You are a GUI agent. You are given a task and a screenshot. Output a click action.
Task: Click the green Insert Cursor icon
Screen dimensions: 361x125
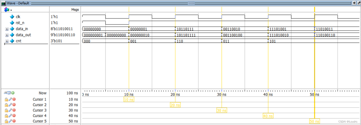[13, 93]
